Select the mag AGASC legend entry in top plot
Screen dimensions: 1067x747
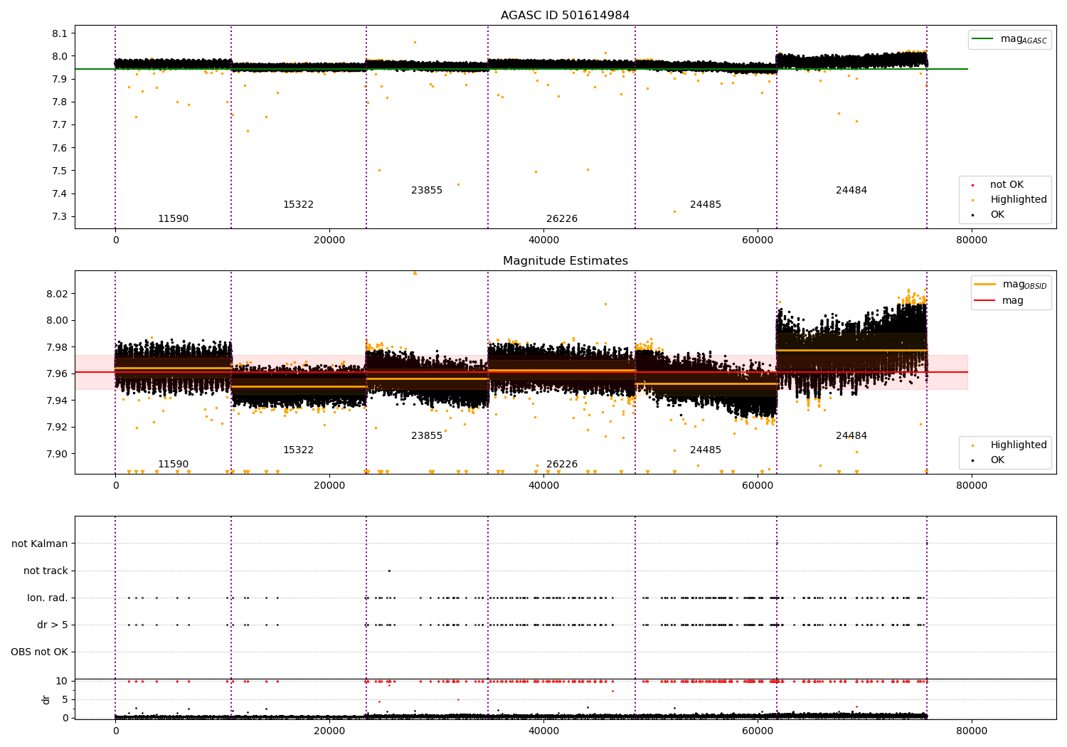click(x=1009, y=40)
